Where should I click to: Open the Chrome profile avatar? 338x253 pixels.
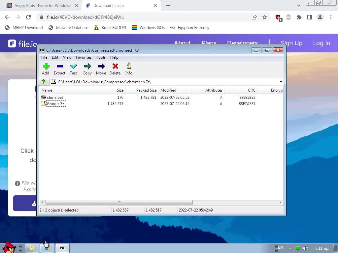(320, 17)
